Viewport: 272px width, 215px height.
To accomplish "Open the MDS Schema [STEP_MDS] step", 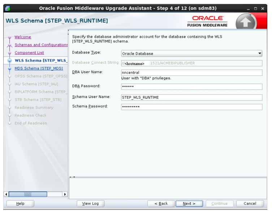I will 39,69.
